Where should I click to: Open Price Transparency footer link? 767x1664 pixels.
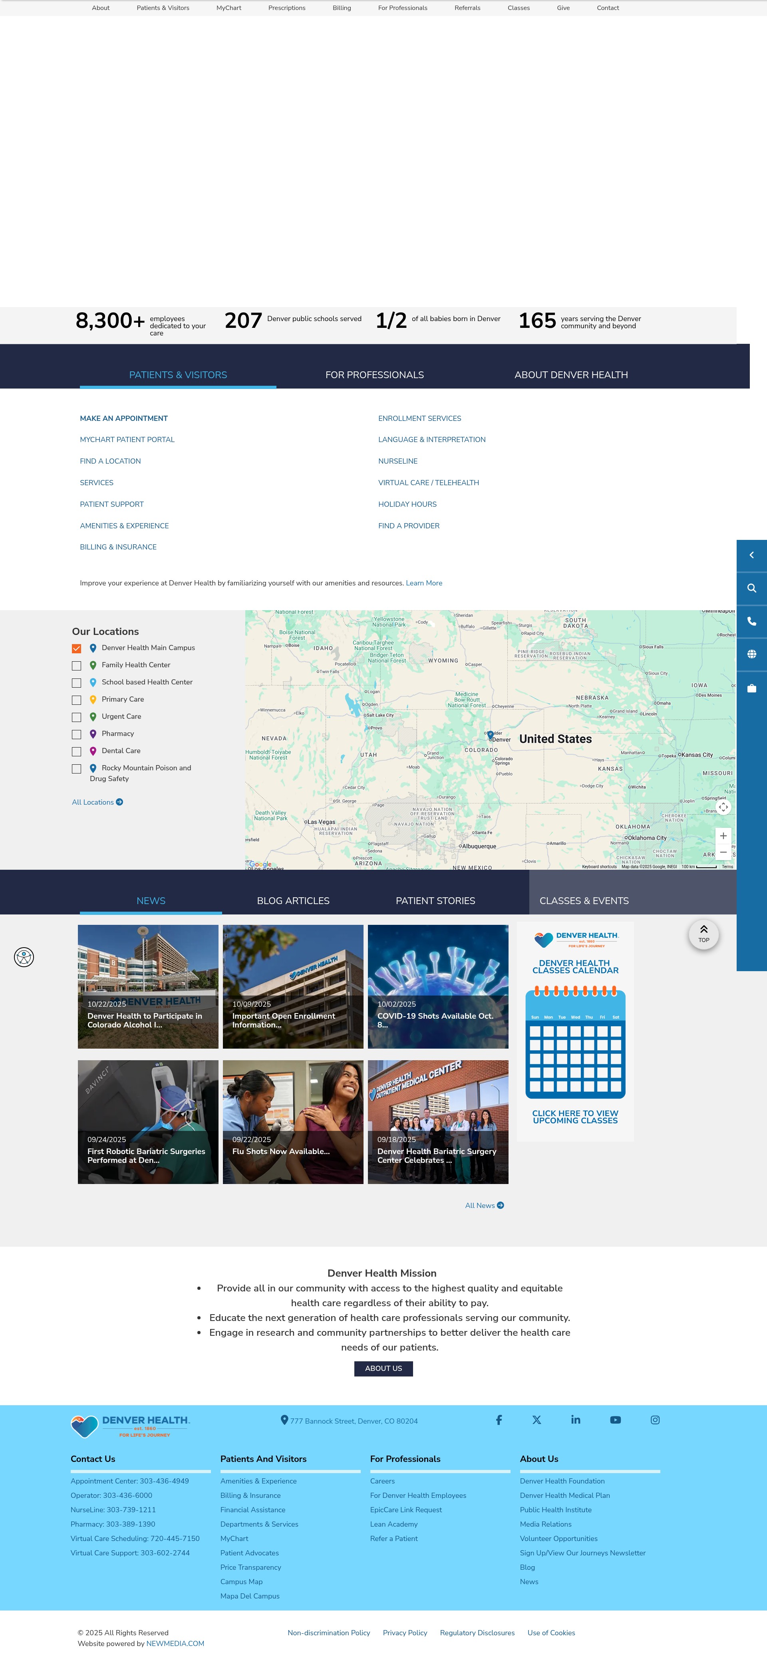tap(251, 1567)
